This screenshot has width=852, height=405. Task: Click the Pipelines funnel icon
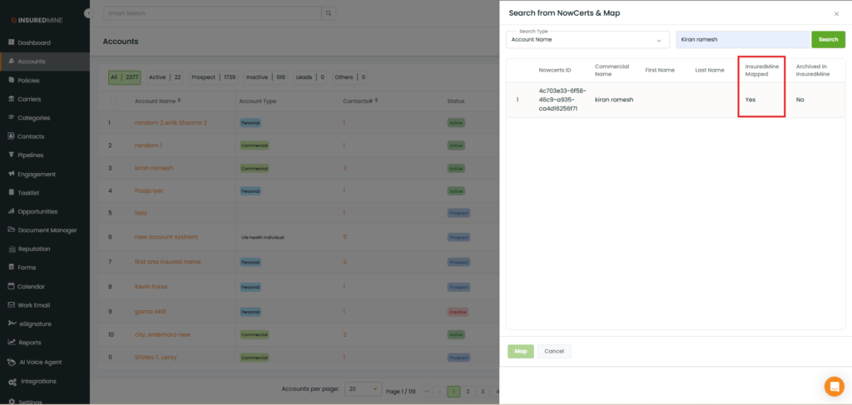pyautogui.click(x=11, y=156)
